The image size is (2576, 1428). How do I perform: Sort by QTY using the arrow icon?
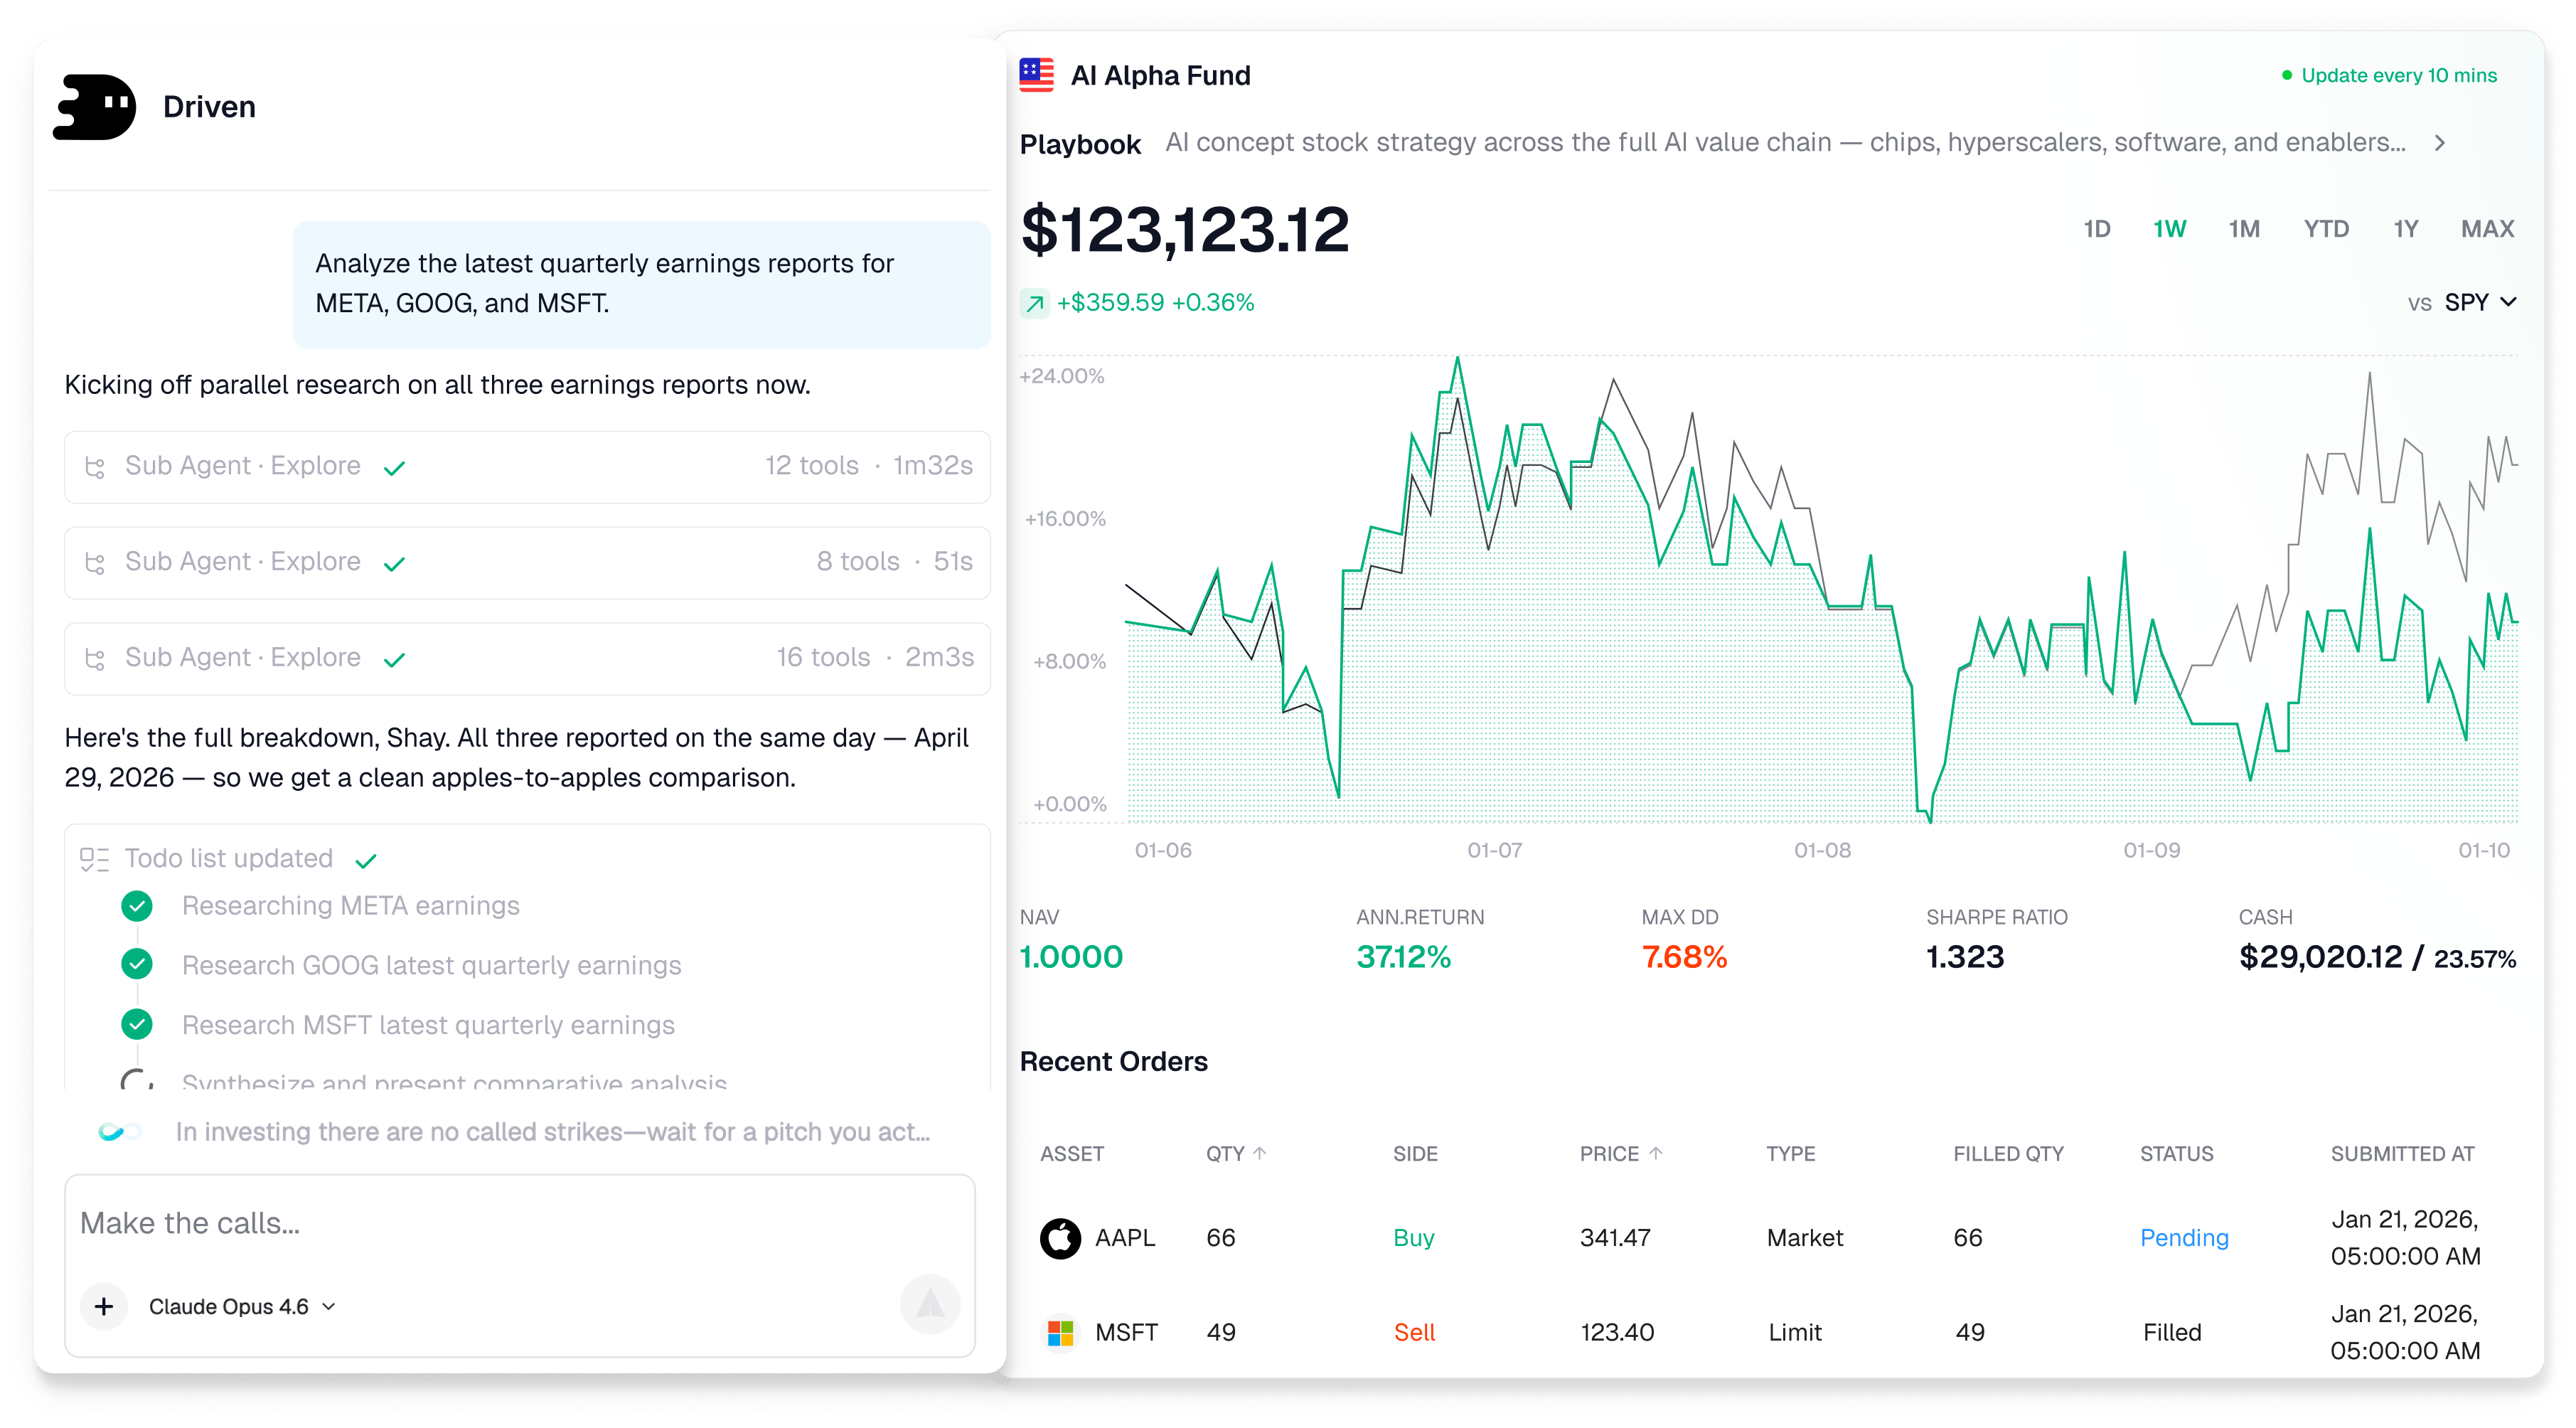[1260, 1153]
